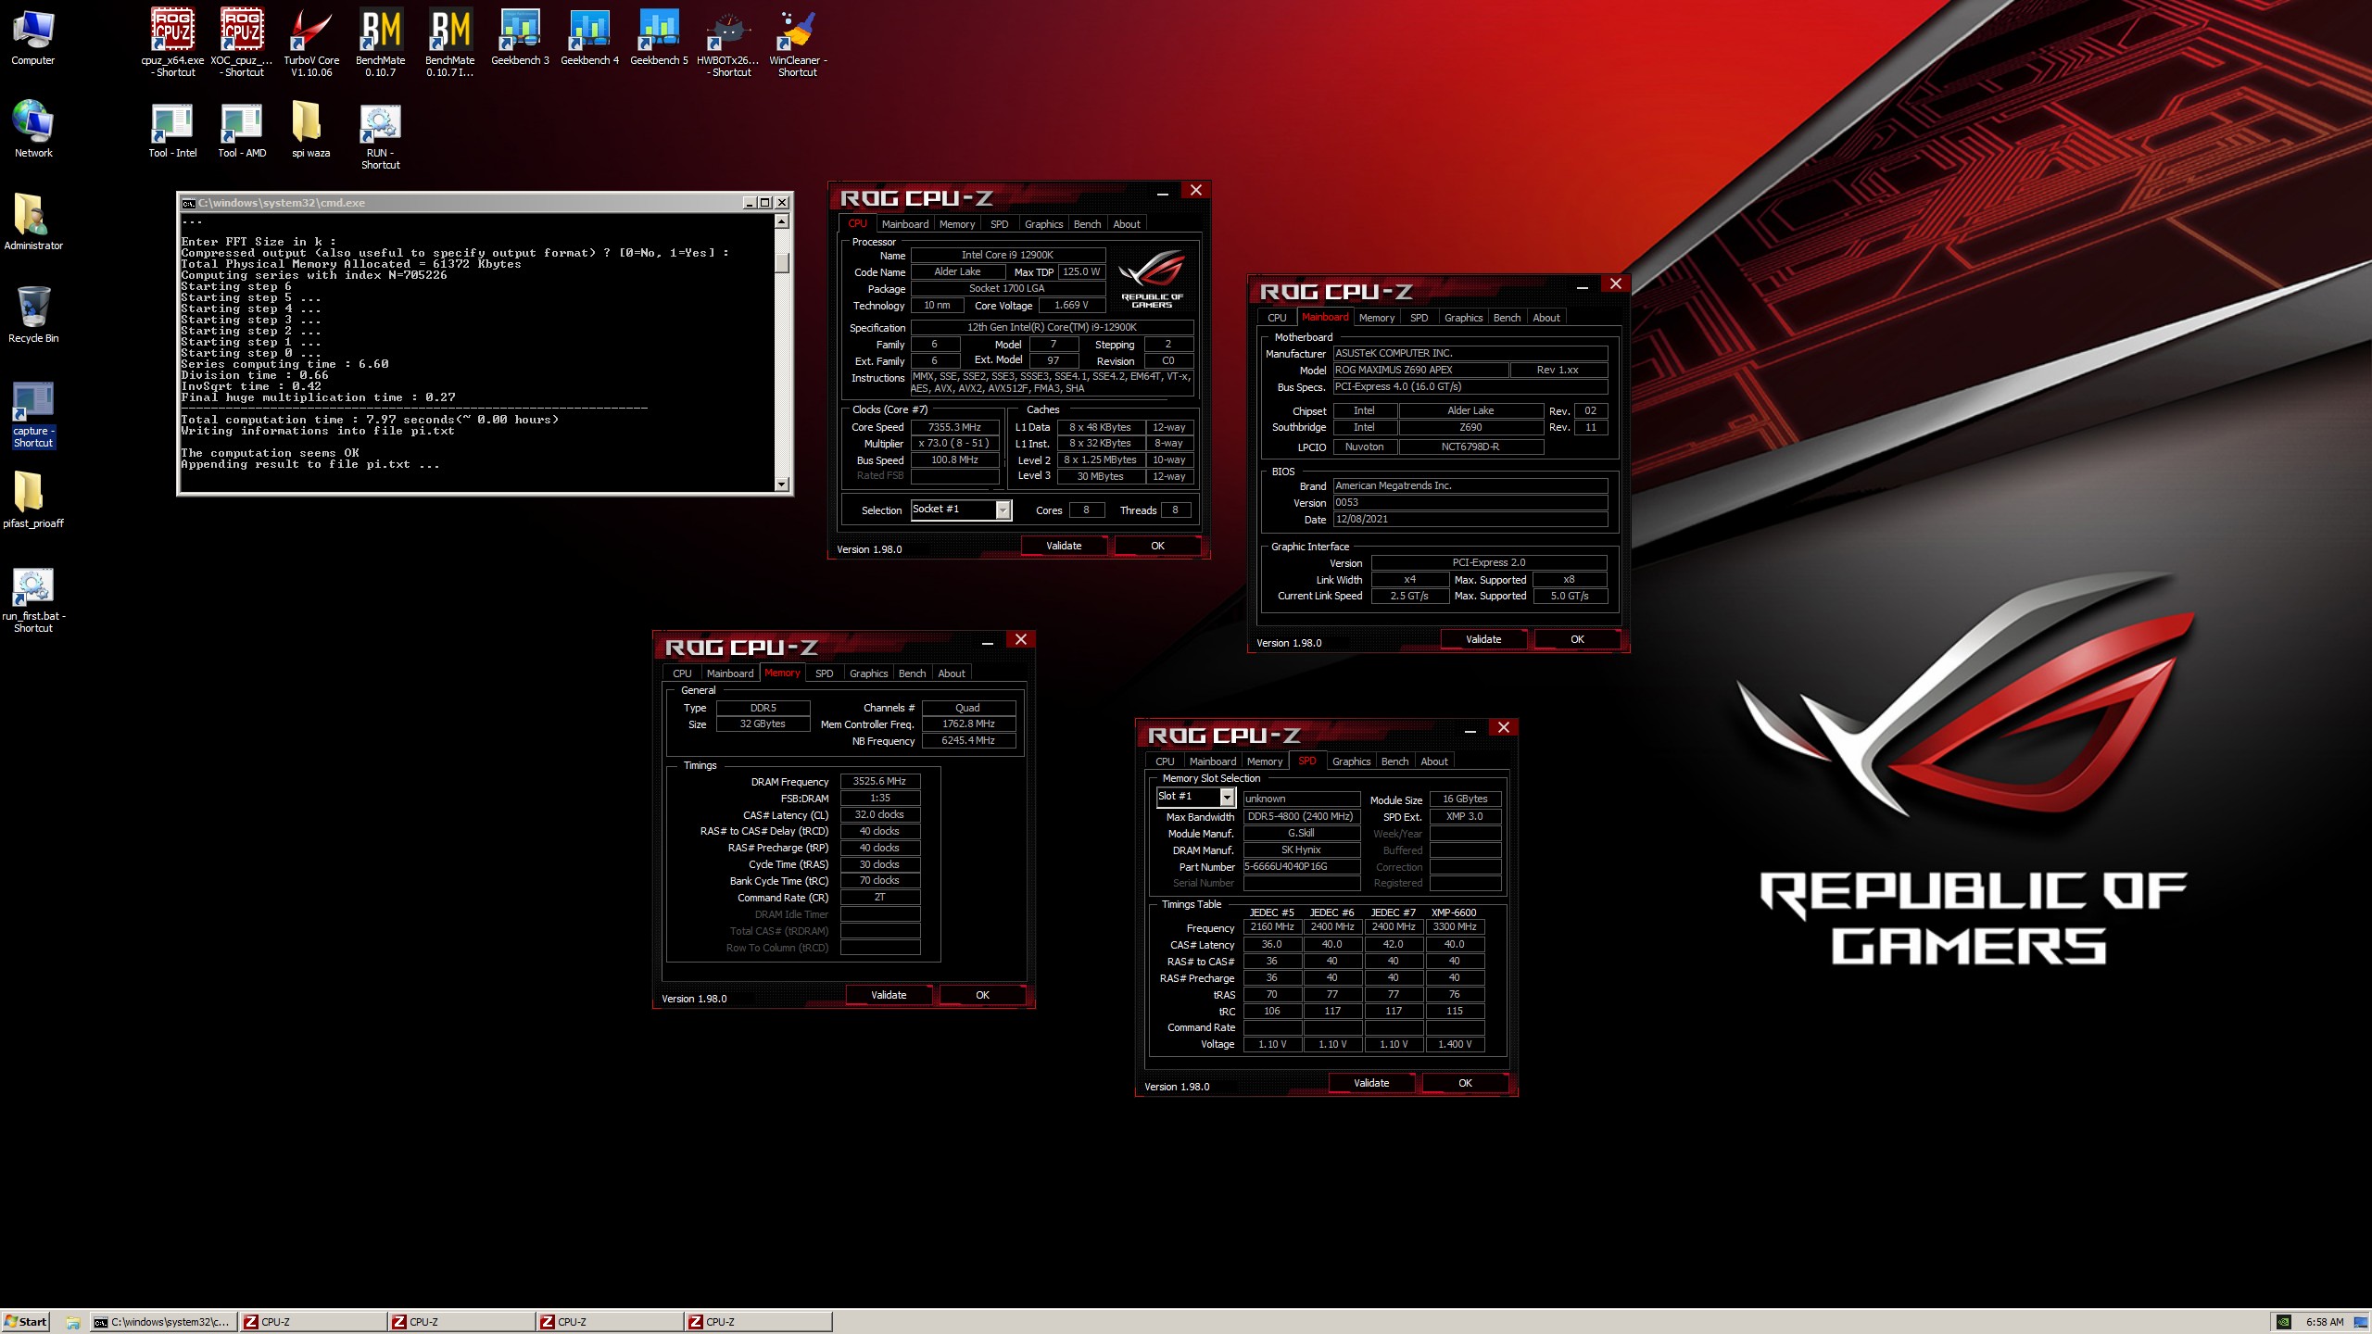Open Geekbench 4 icon

click(x=589, y=37)
